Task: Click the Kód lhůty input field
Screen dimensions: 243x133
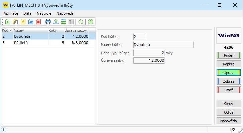Action: pyautogui.click(x=140, y=37)
